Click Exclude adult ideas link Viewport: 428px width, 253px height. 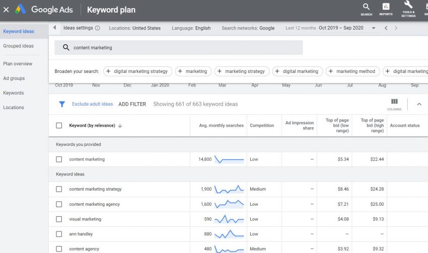coord(92,104)
